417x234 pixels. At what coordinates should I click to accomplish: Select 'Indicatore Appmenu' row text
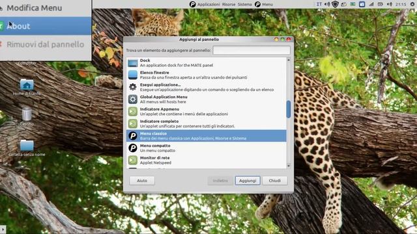160,109
